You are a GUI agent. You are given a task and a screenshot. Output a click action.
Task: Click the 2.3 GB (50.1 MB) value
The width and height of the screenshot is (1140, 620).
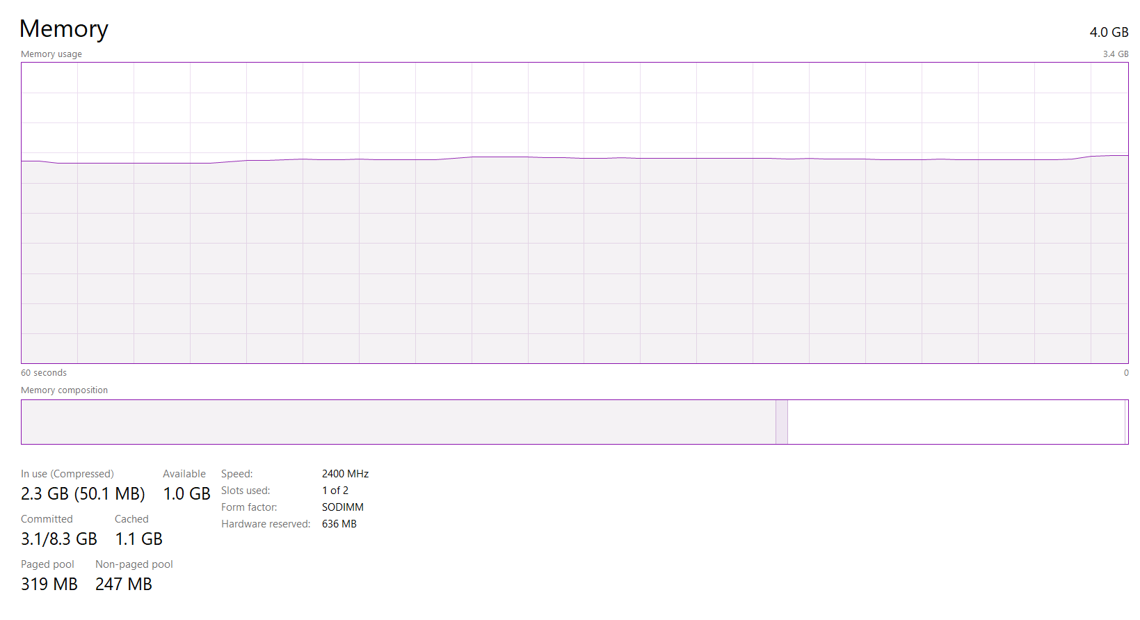tap(83, 494)
